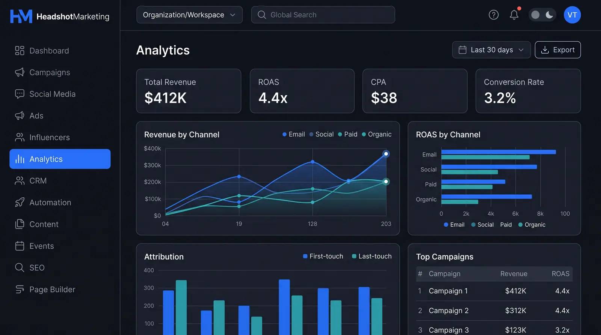
Task: Click the Total Revenue $412K card
Action: tap(189, 91)
